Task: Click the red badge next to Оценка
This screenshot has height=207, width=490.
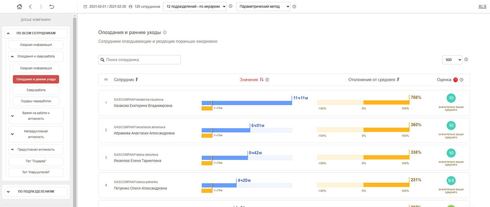Action: click(x=456, y=80)
